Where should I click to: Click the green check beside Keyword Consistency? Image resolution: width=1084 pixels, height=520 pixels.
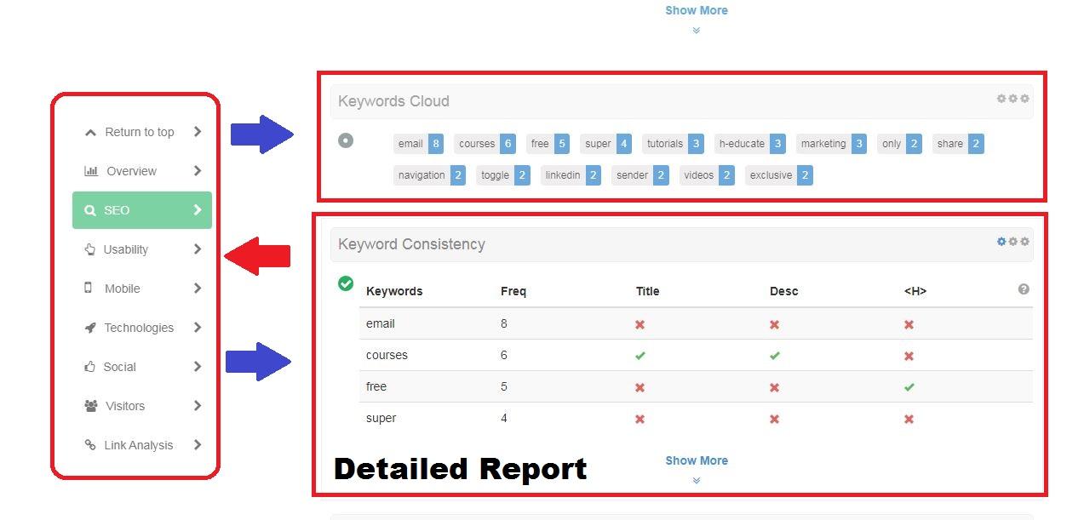click(345, 284)
